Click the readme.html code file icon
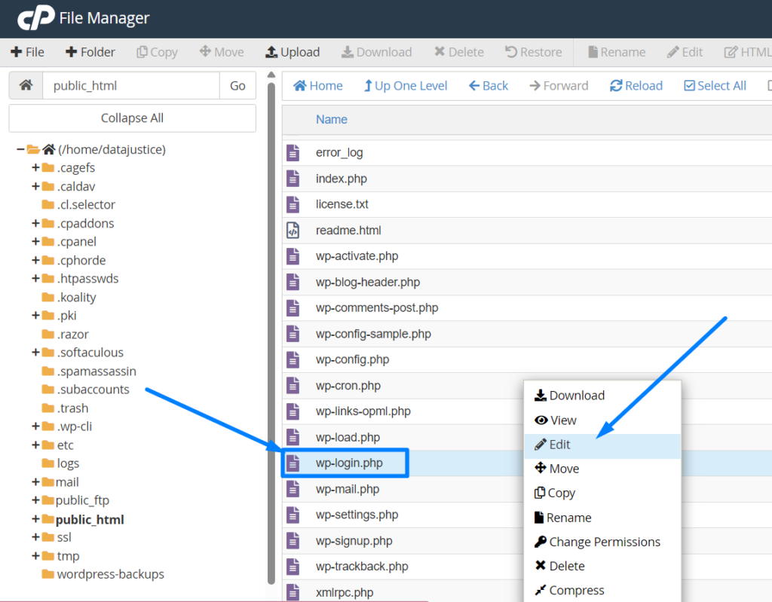Viewport: 772px width, 602px height. 293,230
